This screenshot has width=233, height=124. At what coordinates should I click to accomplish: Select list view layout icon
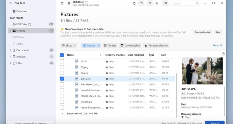point(150,3)
